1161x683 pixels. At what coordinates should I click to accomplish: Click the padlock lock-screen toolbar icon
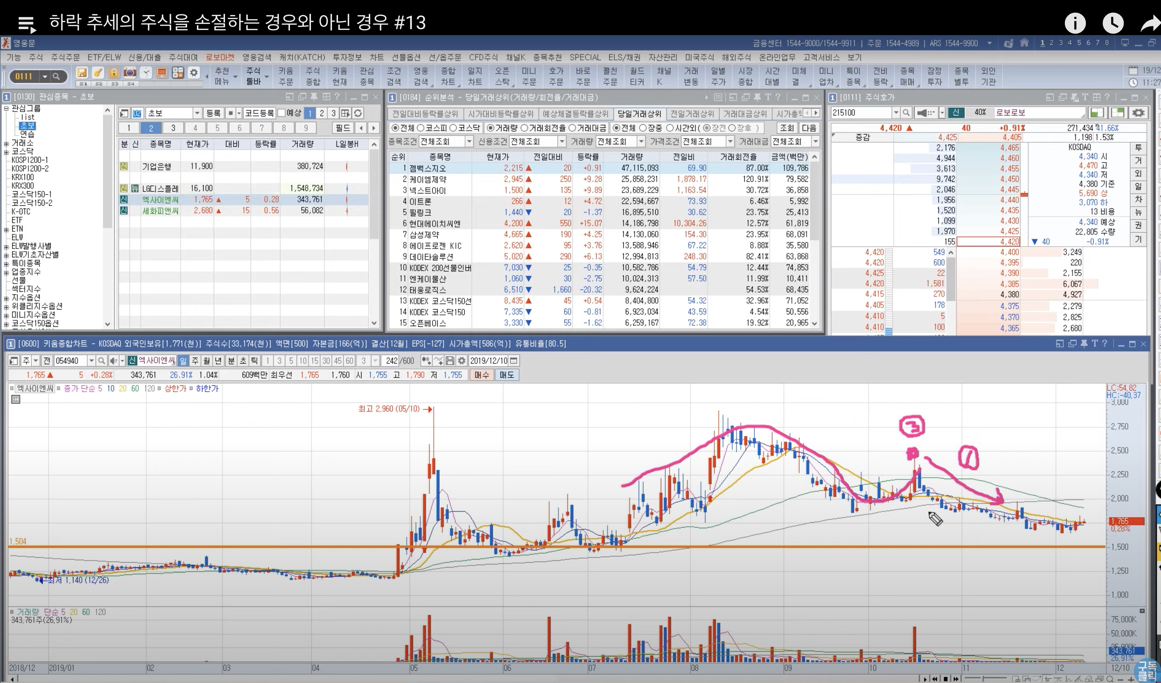click(114, 72)
